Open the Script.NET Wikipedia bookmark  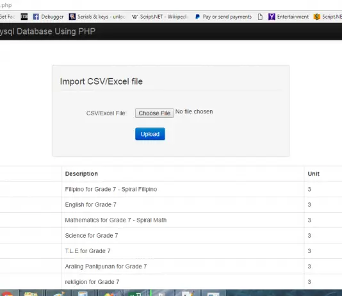[159, 17]
